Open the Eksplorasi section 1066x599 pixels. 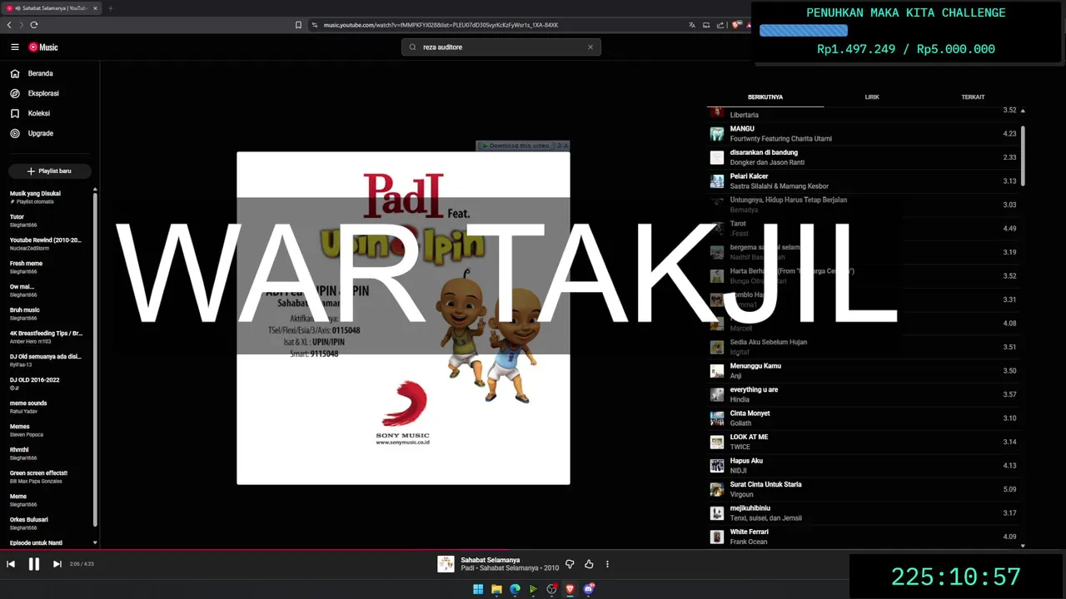click(43, 93)
